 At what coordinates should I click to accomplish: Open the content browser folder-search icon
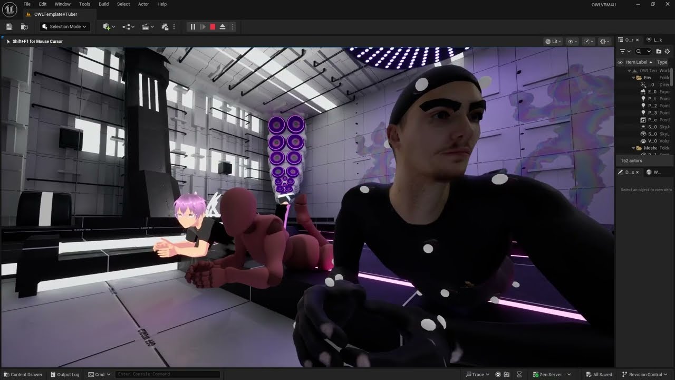pos(24,26)
